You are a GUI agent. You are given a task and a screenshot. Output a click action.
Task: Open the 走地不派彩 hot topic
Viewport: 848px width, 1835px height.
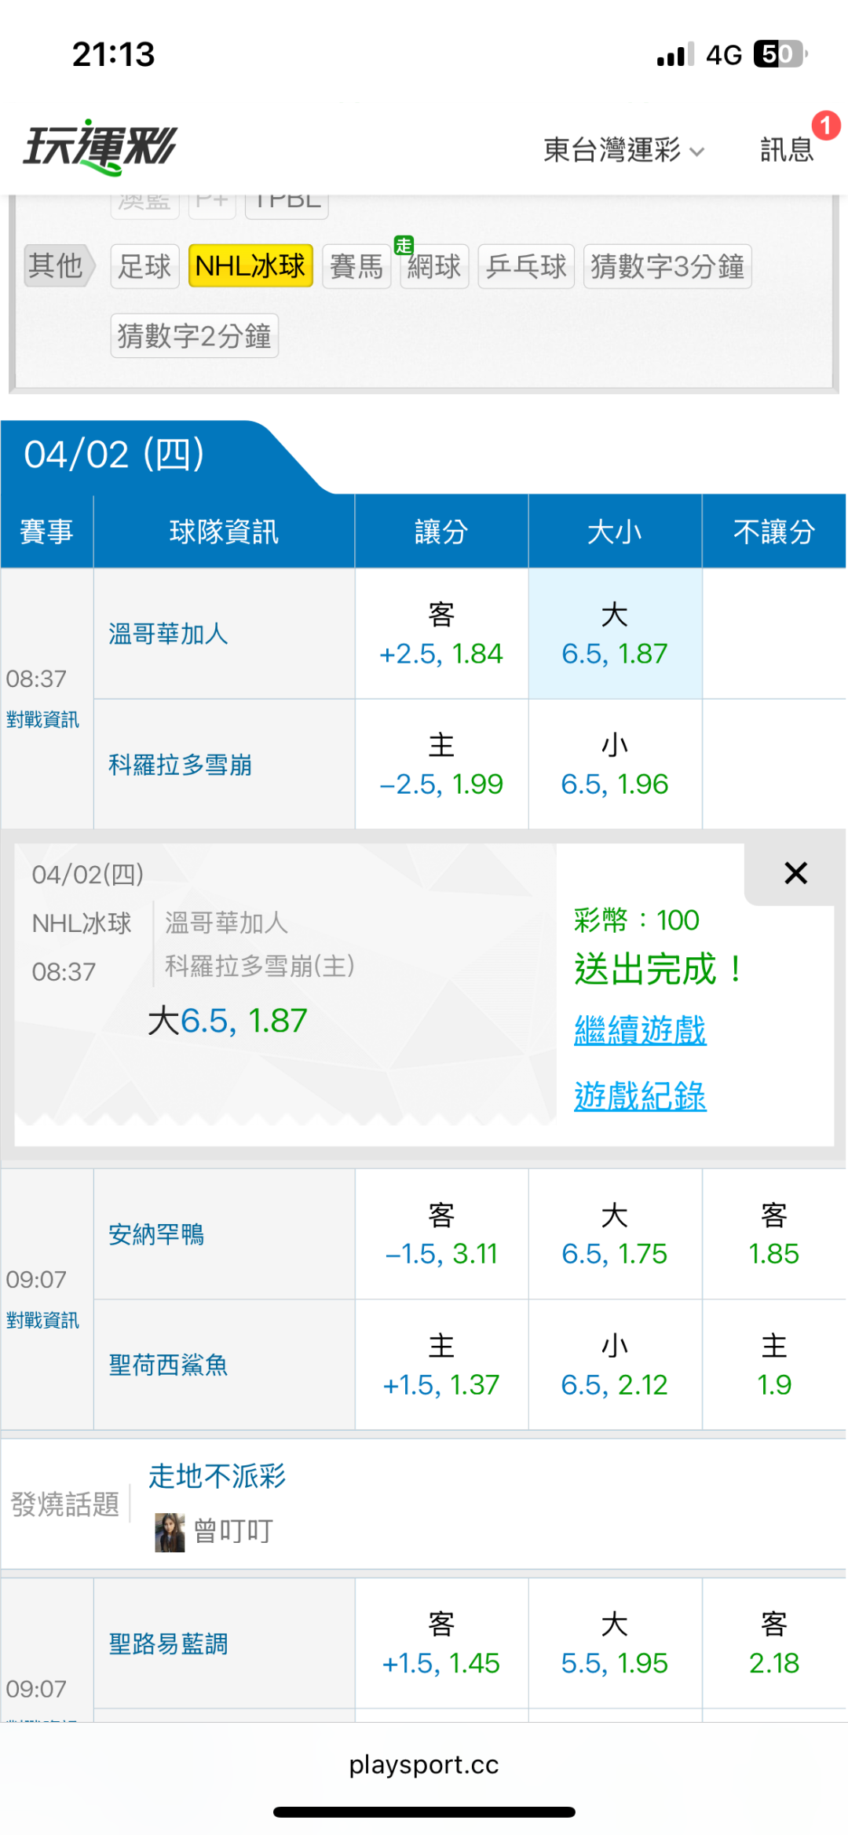pyautogui.click(x=217, y=1476)
